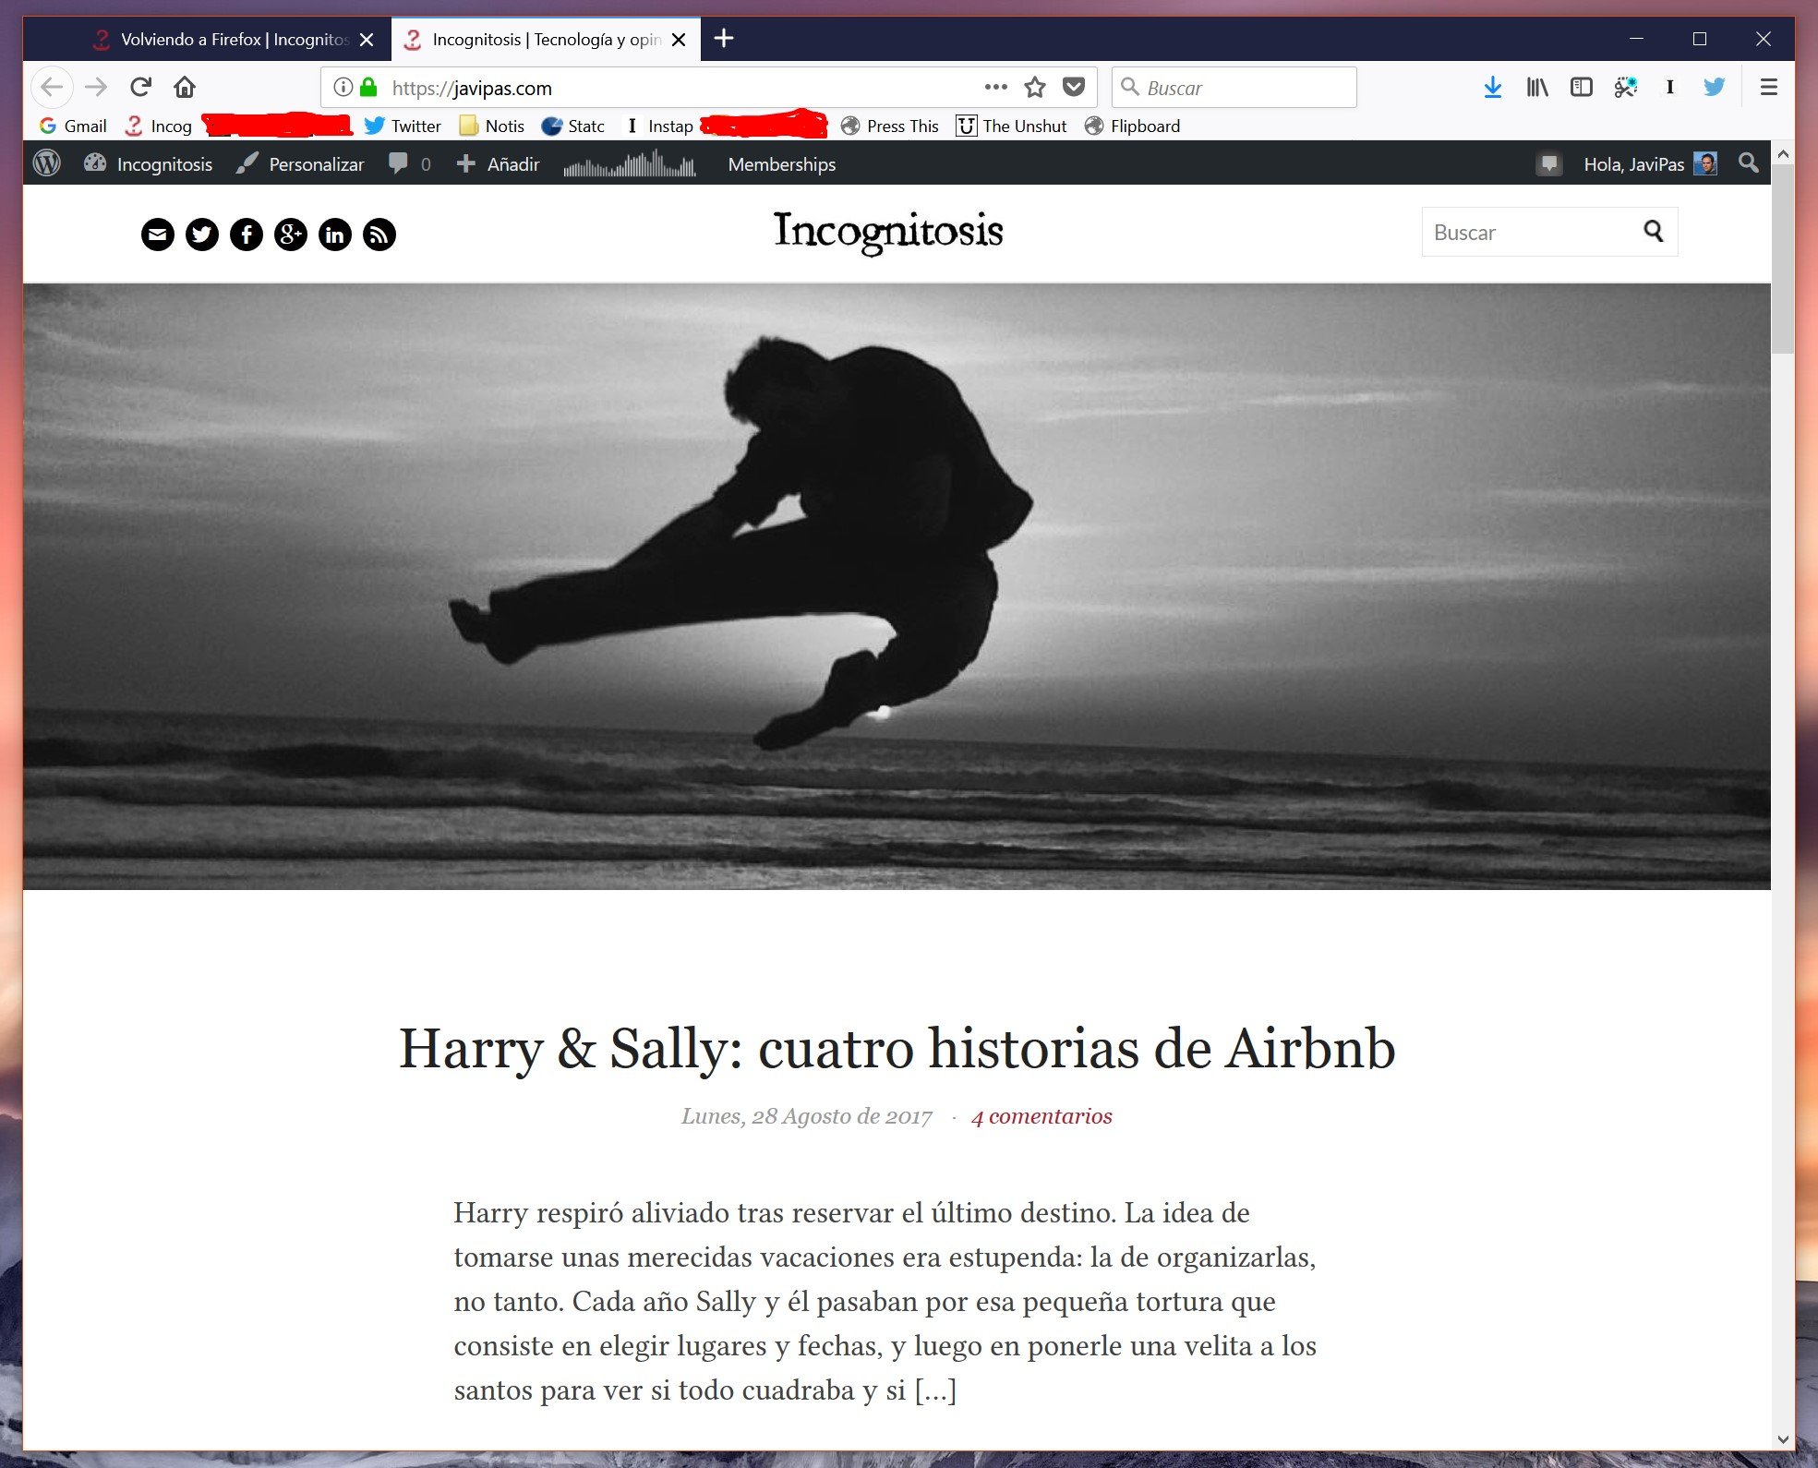Click the Twitter social icon on the blog

(202, 235)
